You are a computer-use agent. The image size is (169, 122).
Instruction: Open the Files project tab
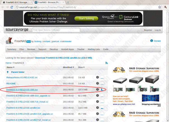click(x=22, y=49)
